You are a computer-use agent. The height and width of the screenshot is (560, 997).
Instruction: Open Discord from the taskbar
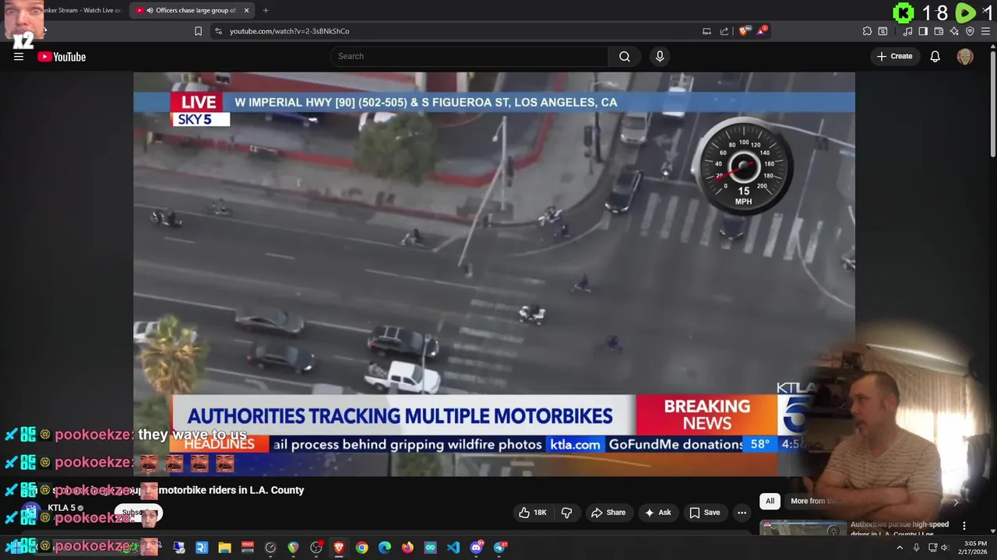click(x=477, y=548)
